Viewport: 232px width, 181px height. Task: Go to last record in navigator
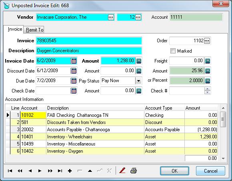click(x=60, y=171)
